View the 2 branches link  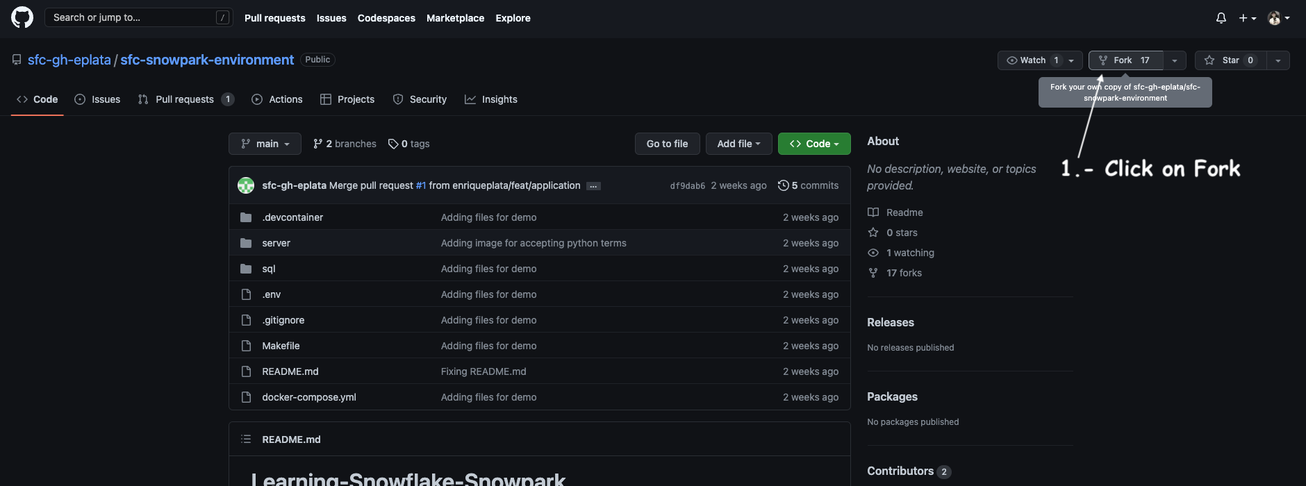pos(345,144)
